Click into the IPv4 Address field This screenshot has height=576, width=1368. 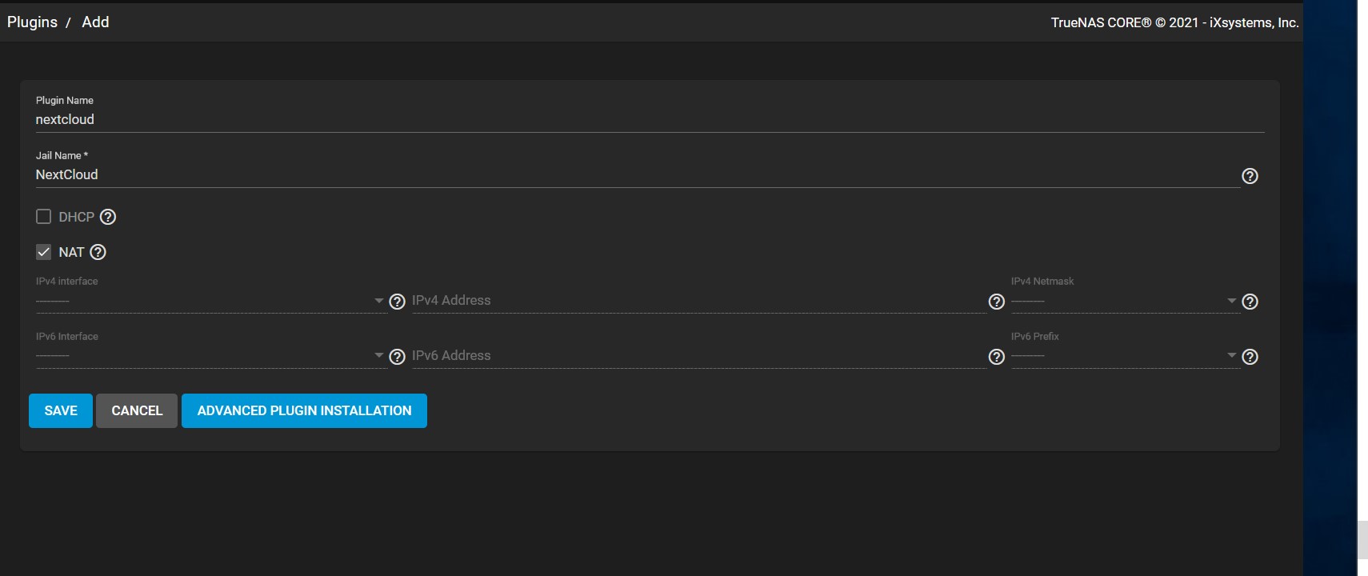pos(698,301)
